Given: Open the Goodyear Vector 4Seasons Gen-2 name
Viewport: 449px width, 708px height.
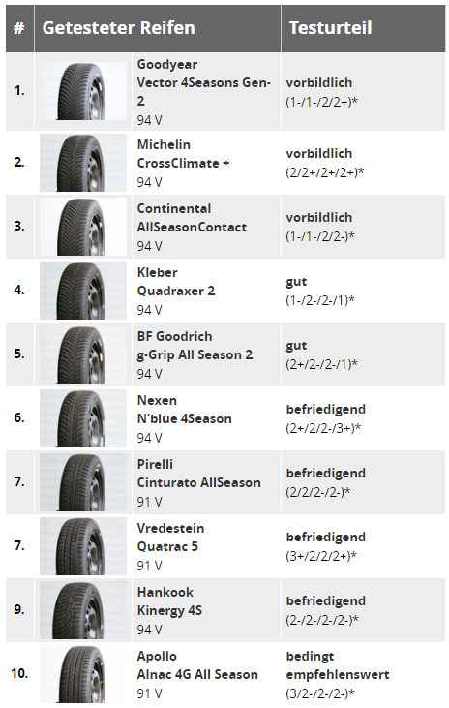Looking at the screenshot, I should (x=203, y=82).
